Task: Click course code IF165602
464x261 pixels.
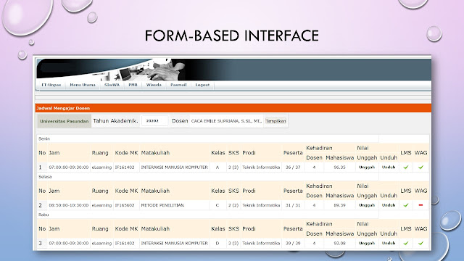Action: (125, 205)
